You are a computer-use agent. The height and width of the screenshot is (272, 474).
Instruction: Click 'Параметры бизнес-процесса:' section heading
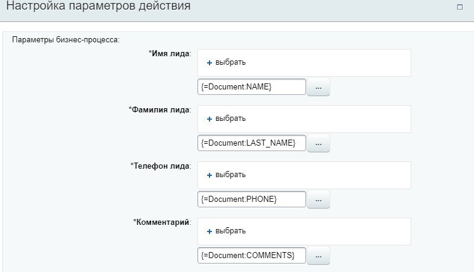66,40
